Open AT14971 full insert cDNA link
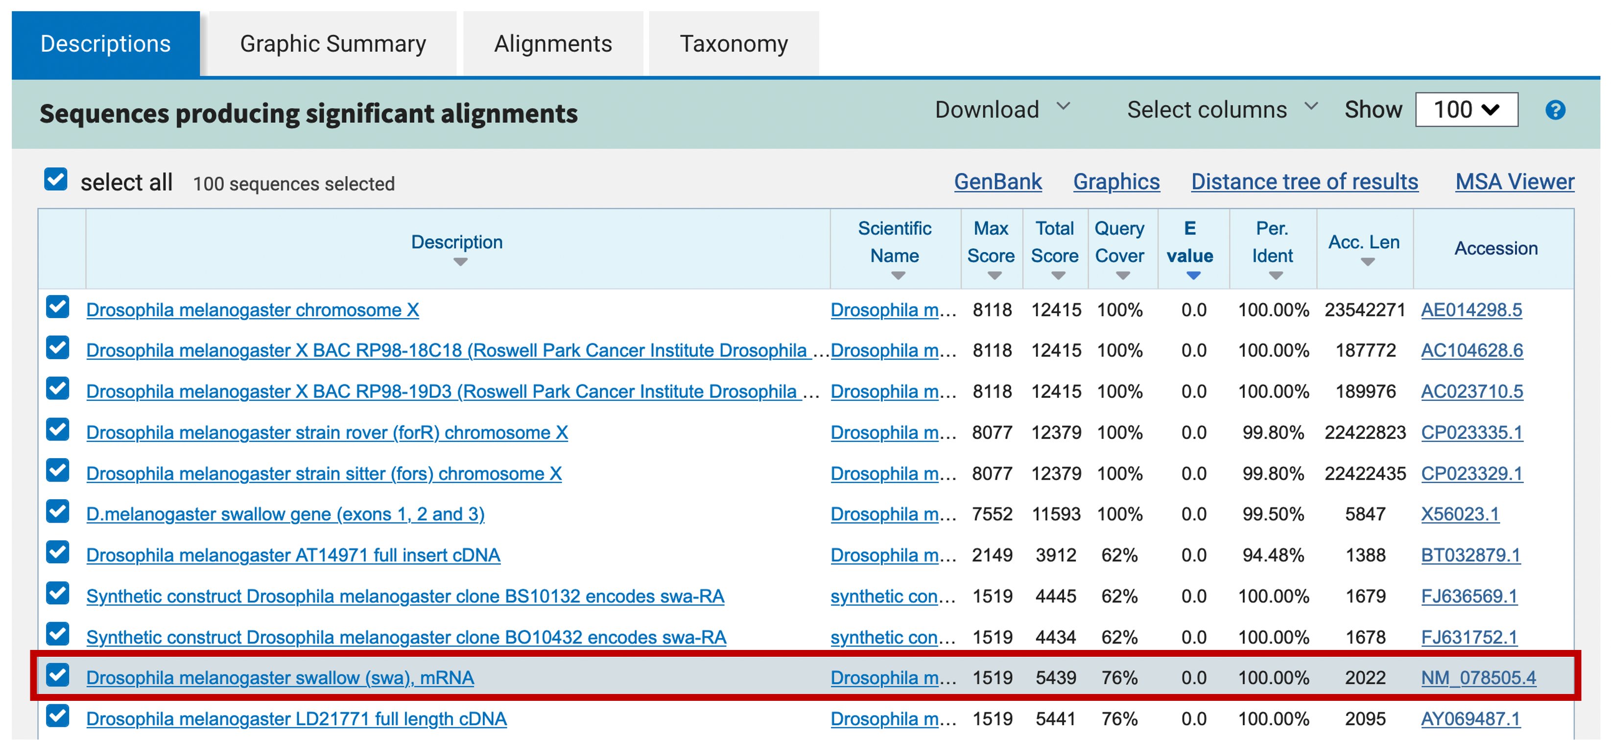1611x740 pixels. [293, 555]
